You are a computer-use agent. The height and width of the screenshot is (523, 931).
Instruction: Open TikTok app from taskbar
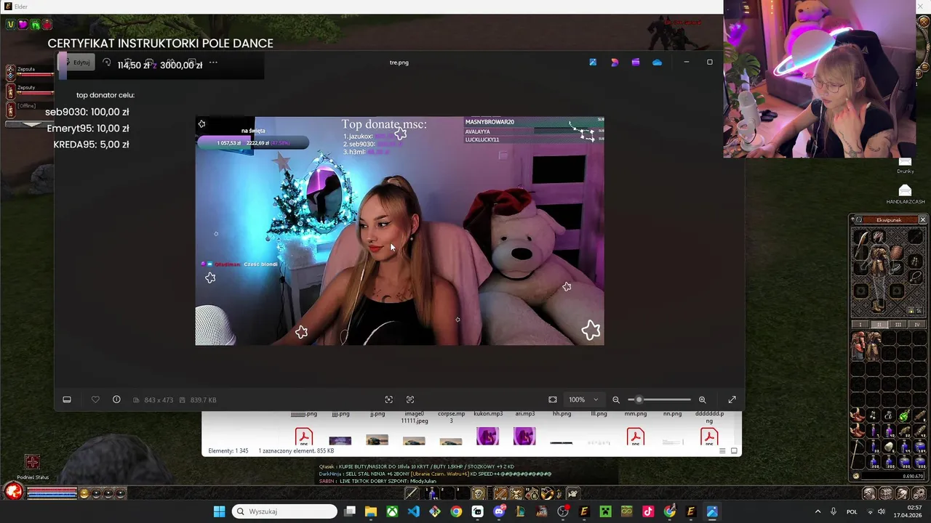click(648, 511)
